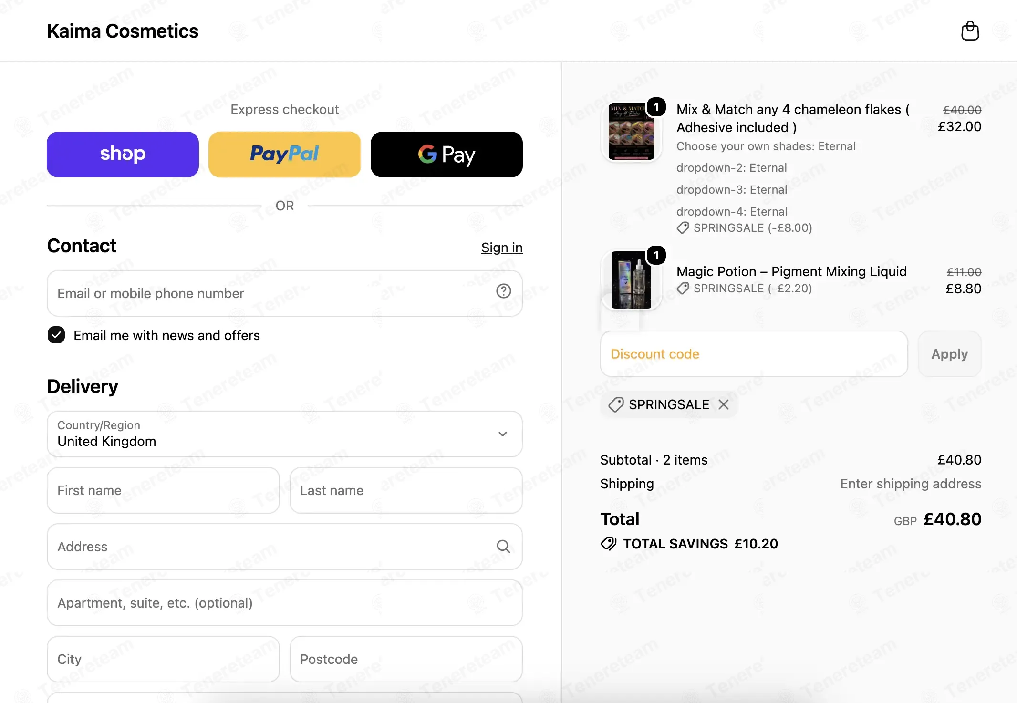Click the Total Savings tag icon
This screenshot has width=1017, height=703.
[x=609, y=544]
